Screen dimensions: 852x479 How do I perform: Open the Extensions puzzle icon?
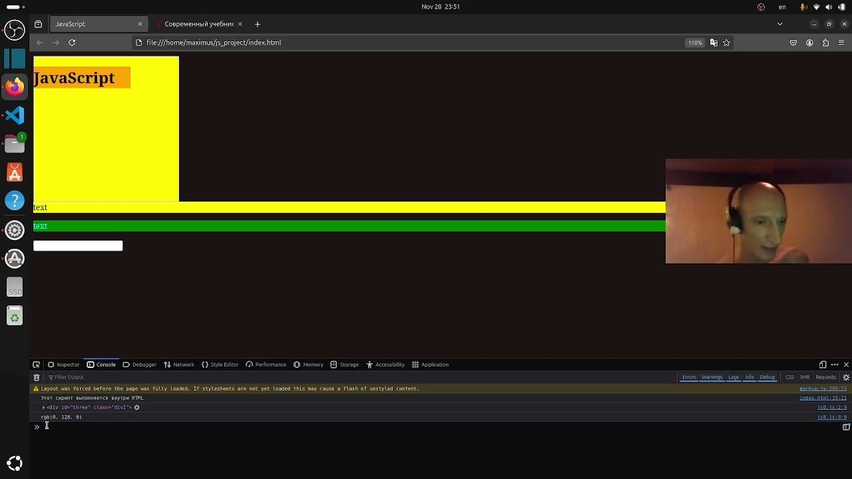point(825,43)
